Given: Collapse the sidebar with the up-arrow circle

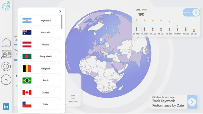Looking at the screenshot, I should pos(6,80).
